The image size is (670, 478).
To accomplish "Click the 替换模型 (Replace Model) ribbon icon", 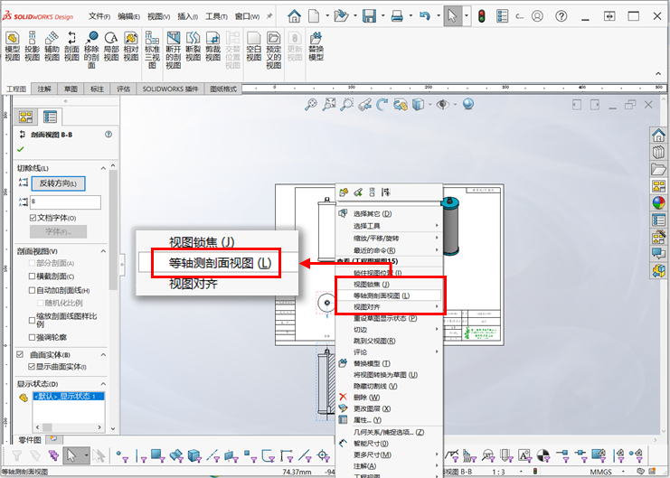I will click(316, 46).
